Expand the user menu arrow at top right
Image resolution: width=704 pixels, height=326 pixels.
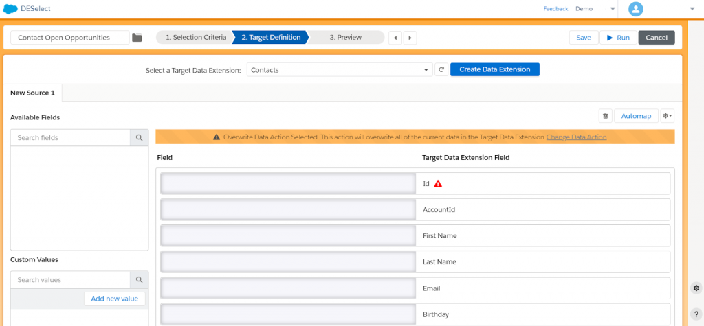[692, 9]
